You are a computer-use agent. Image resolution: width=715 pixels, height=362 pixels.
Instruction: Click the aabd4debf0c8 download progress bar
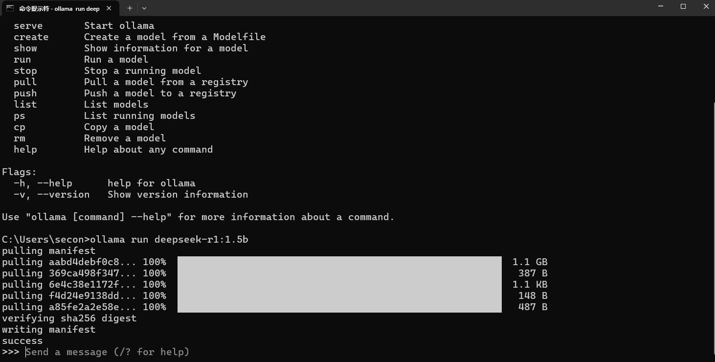tap(339, 262)
